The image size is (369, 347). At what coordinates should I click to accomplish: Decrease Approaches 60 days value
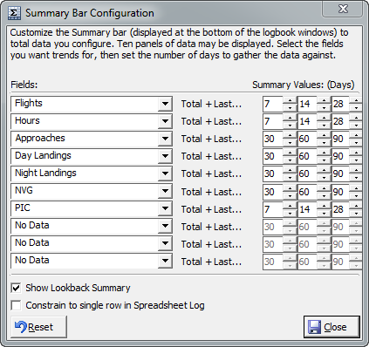point(324,143)
